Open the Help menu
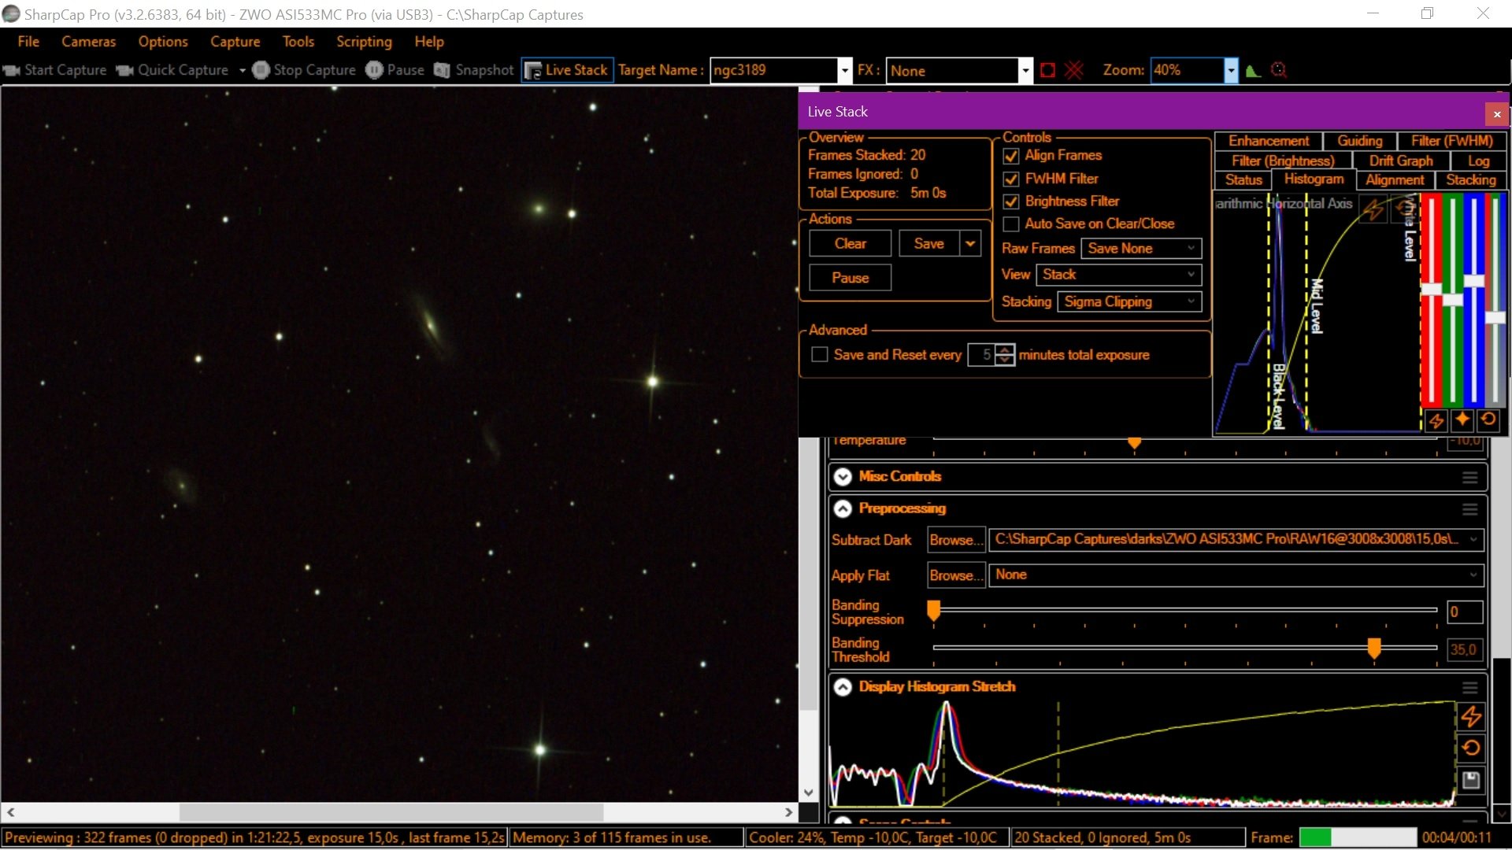This screenshot has width=1512, height=850. tap(429, 42)
